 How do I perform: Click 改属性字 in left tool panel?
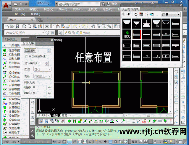[12, 128]
